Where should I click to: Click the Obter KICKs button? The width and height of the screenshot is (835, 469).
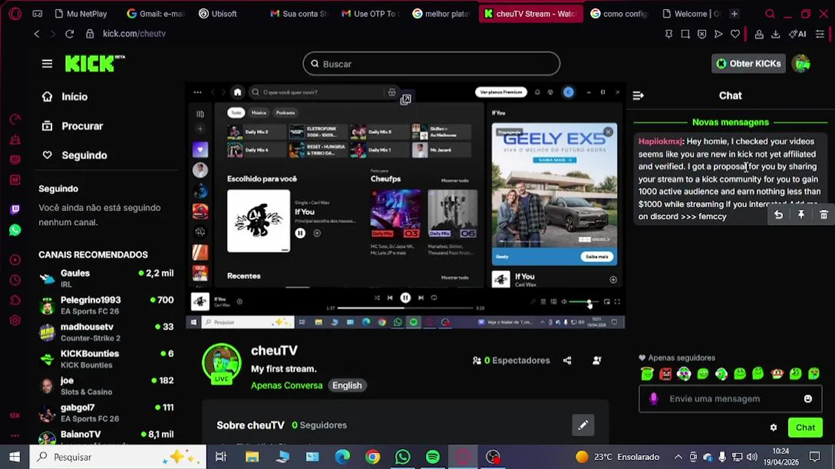[748, 63]
